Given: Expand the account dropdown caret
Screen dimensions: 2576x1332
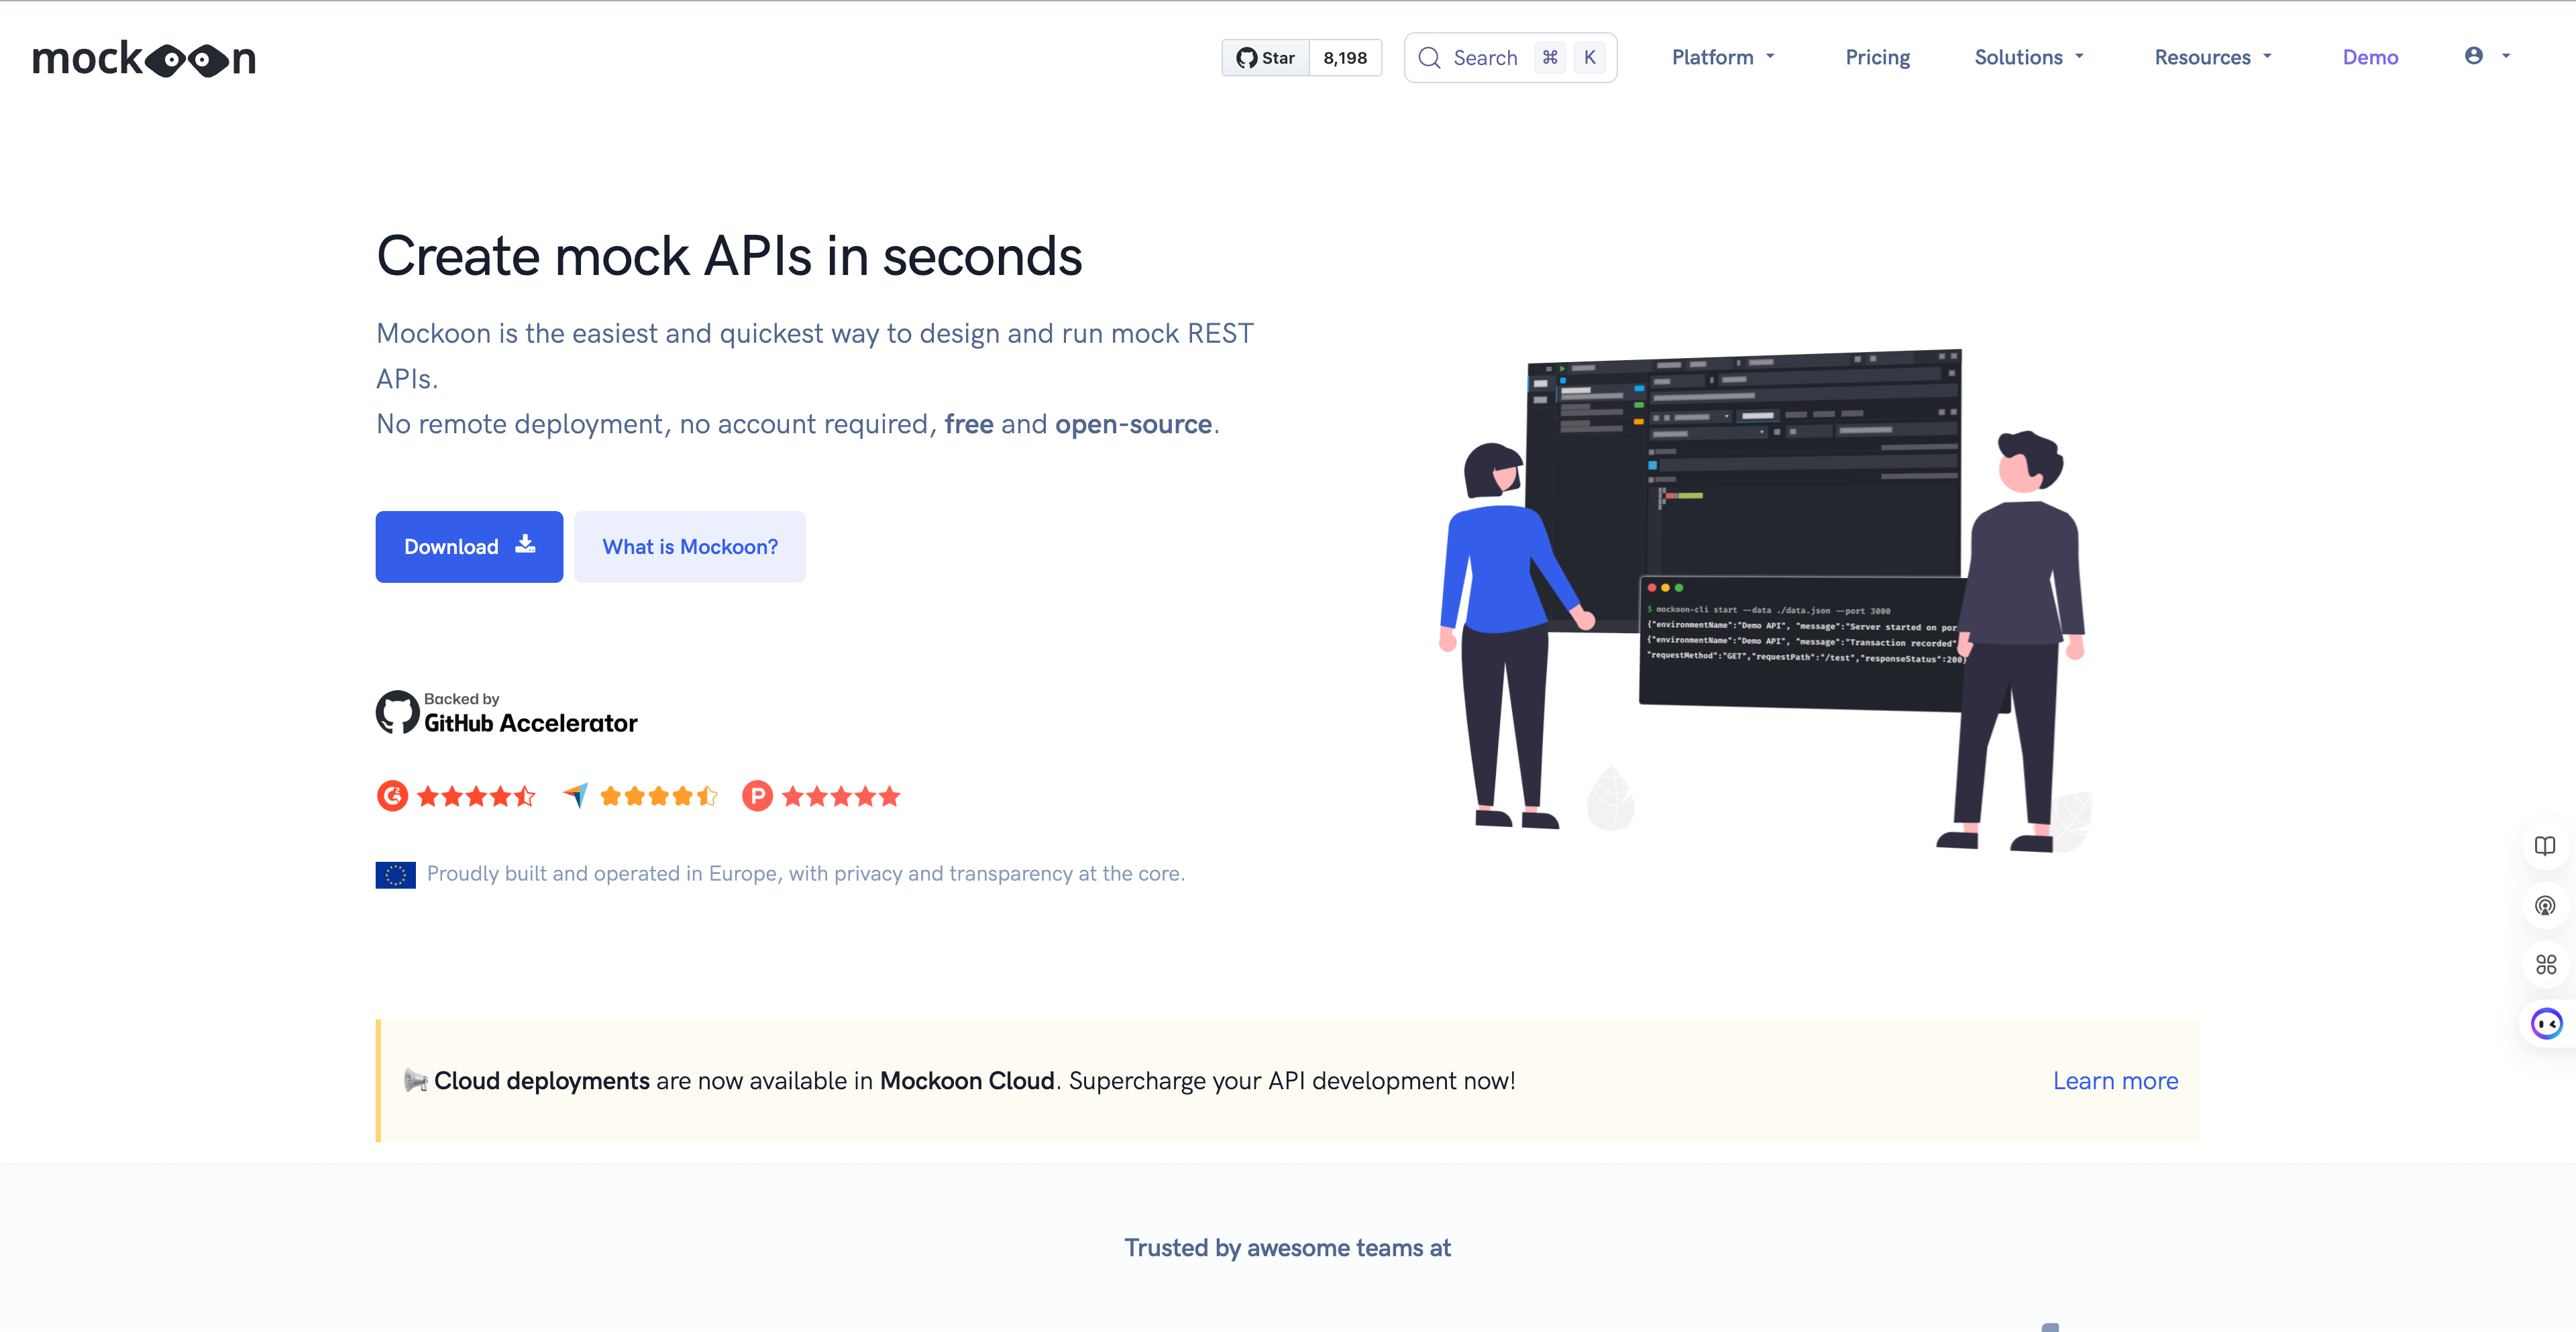Looking at the screenshot, I should click(2506, 56).
